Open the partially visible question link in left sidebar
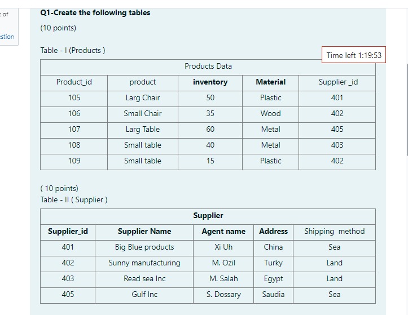 click(7, 37)
